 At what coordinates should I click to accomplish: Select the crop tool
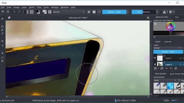coord(2,41)
